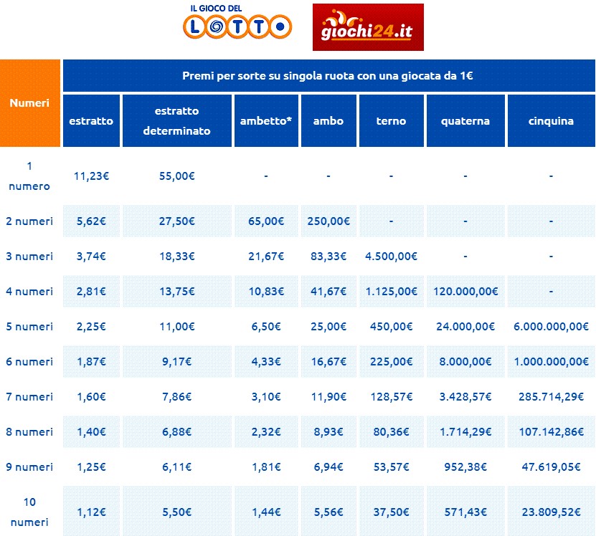Viewport: 596px width, 536px height.
Task: Click the cinquina column header
Action: (551, 121)
